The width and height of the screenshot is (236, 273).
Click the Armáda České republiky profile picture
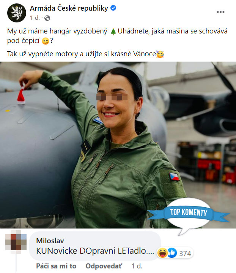tap(17, 13)
